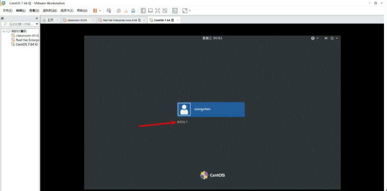This screenshot has height=191, width=387.
Task: Pause the virtual machine with the orange pause icon
Action: (x=95, y=11)
